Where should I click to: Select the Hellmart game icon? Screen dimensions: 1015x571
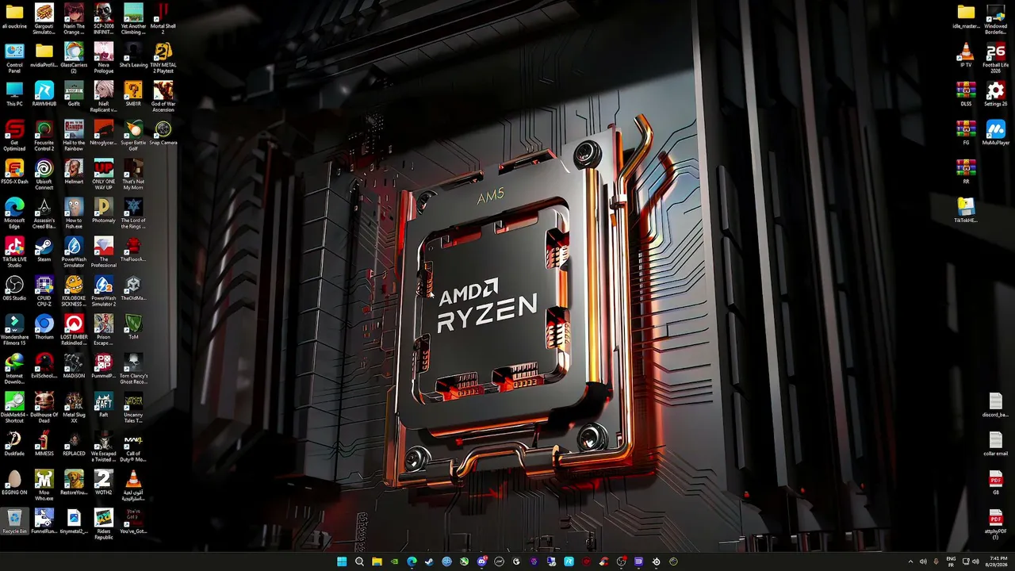click(74, 171)
